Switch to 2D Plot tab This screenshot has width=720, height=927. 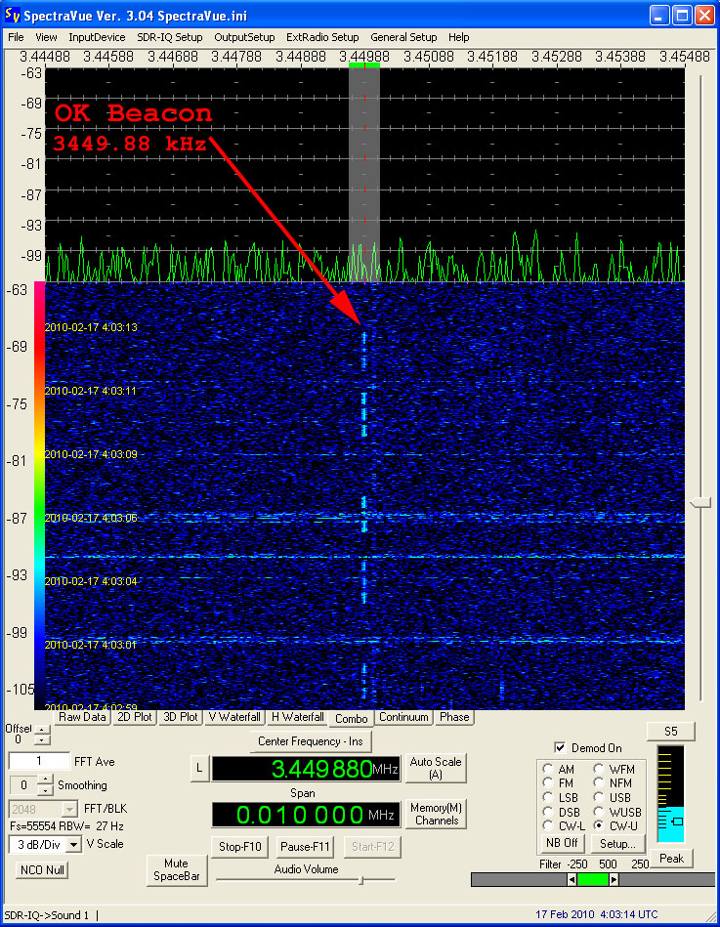tap(134, 717)
